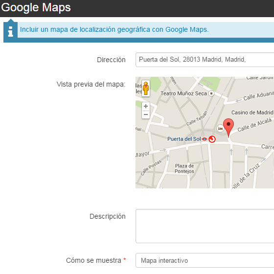The height and width of the screenshot is (274, 274).
Task: Focus the Dirección address input field
Action: pos(205,60)
